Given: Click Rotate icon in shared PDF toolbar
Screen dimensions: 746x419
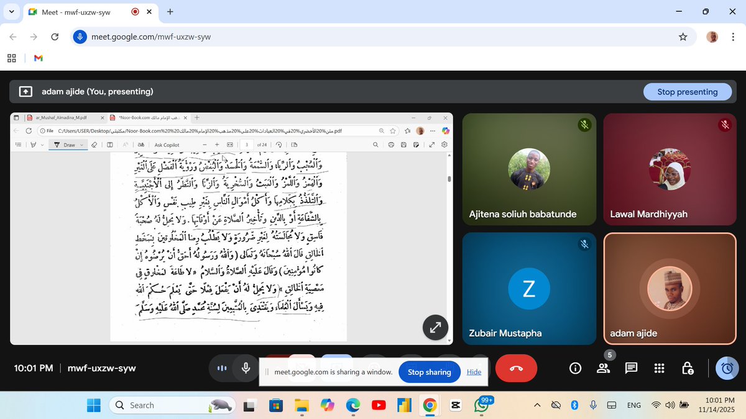Looking at the screenshot, I should (279, 145).
